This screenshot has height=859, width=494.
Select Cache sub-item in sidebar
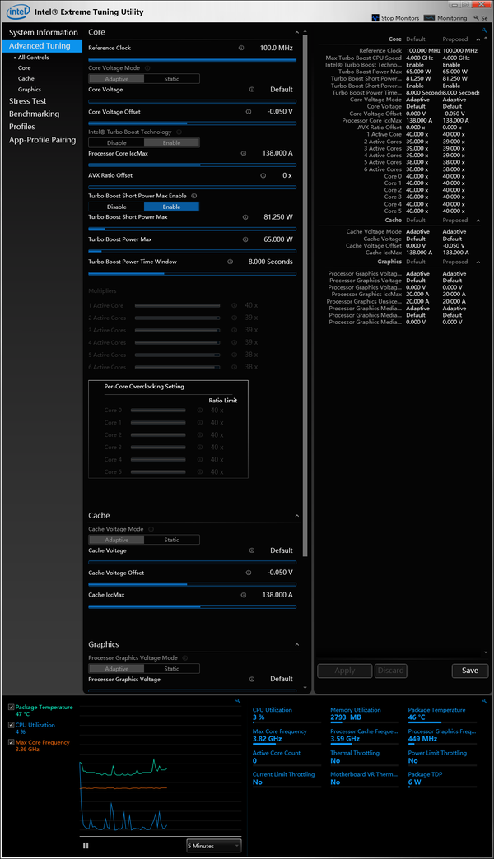click(x=26, y=78)
